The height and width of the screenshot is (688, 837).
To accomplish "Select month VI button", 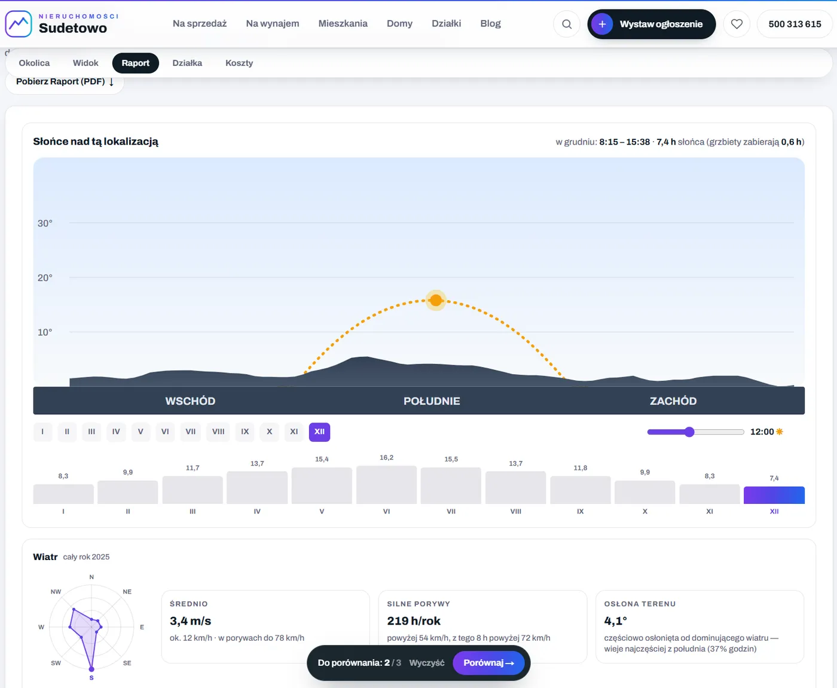I will tap(165, 432).
